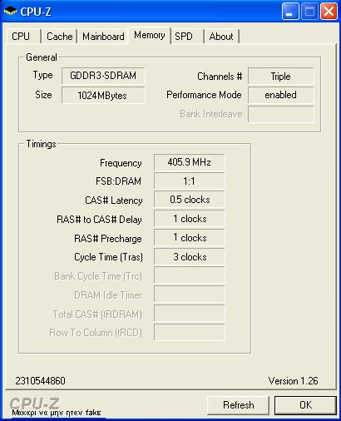Click the empty Bank Interleave field
The width and height of the screenshot is (341, 421).
click(280, 114)
